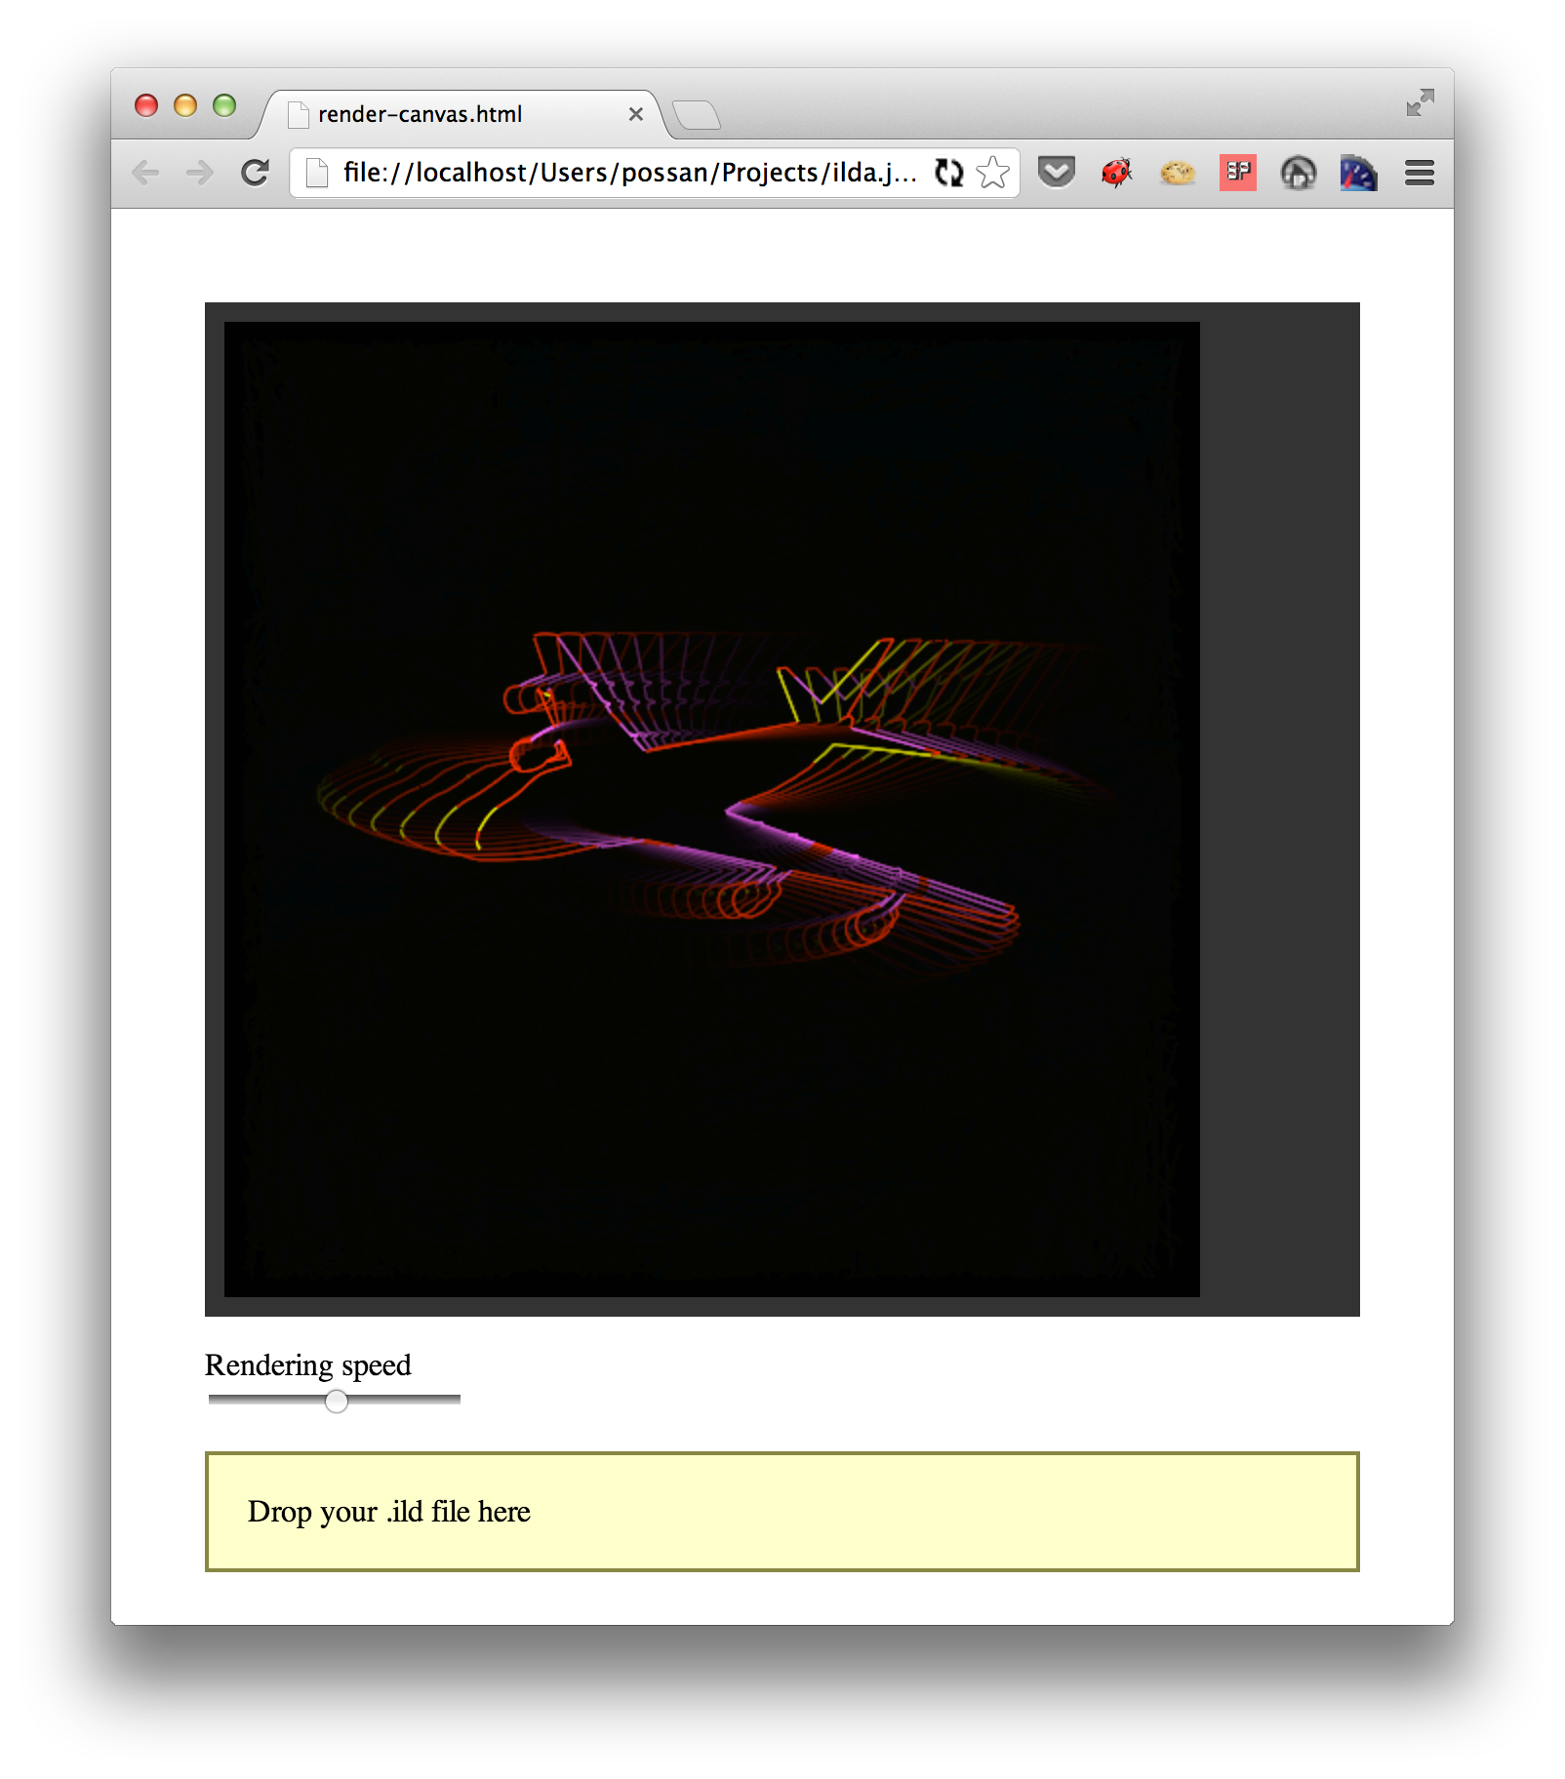Open the Pocket extension icon
Image resolution: width=1565 pixels, height=1779 pixels.
point(1056,173)
